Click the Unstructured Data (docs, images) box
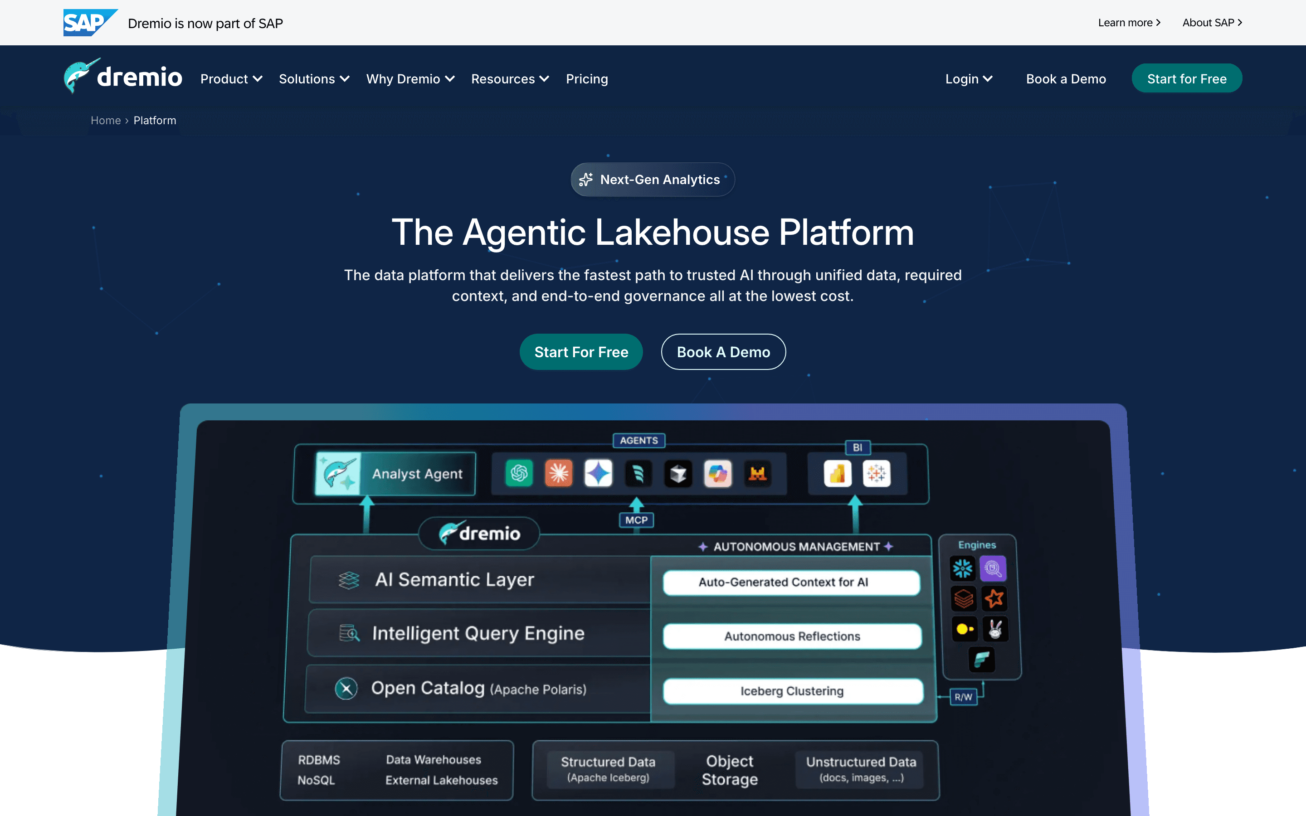 click(x=861, y=769)
